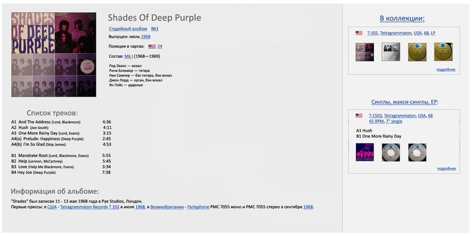
Task: View second yellow record label thumbnail
Action: [443, 52]
